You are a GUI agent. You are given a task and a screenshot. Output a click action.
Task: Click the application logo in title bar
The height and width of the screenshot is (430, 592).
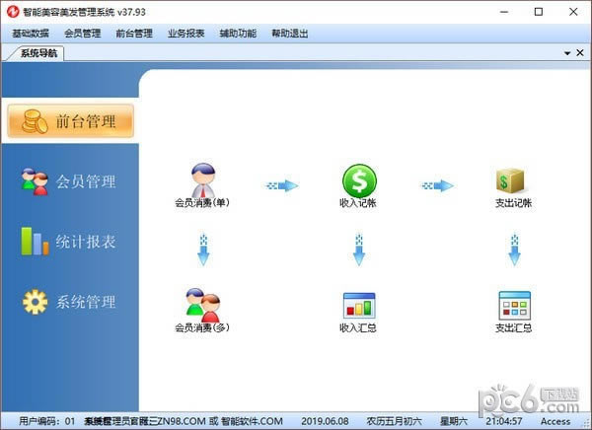[x=13, y=12]
